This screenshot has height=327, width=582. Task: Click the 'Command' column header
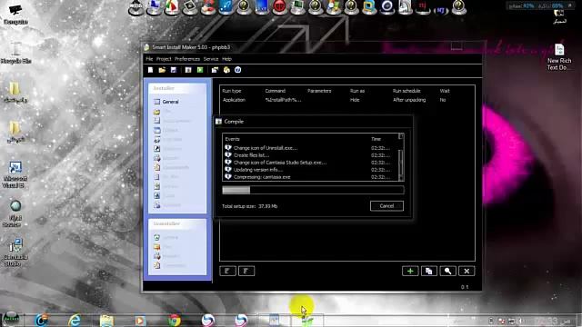pos(275,91)
